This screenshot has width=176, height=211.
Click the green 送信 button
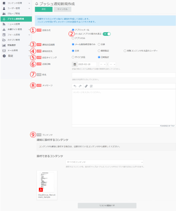tap(43, 9)
